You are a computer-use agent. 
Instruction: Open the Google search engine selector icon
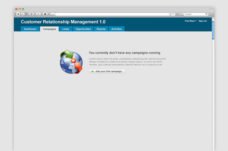pyautogui.click(x=181, y=14)
